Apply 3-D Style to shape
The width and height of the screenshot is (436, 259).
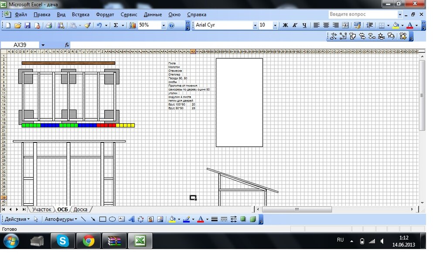point(253,219)
